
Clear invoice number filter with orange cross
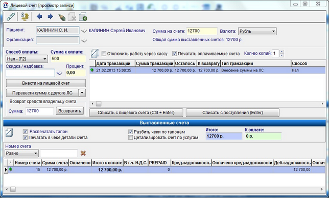83,153
